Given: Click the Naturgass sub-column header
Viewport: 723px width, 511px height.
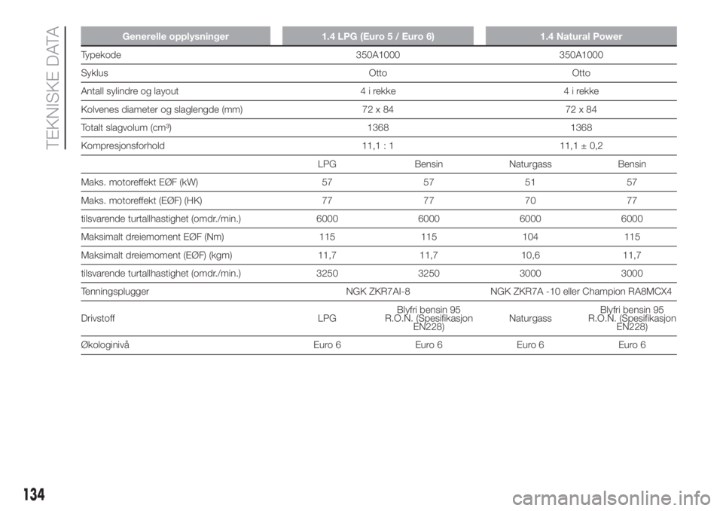Looking at the screenshot, I should point(530,164).
